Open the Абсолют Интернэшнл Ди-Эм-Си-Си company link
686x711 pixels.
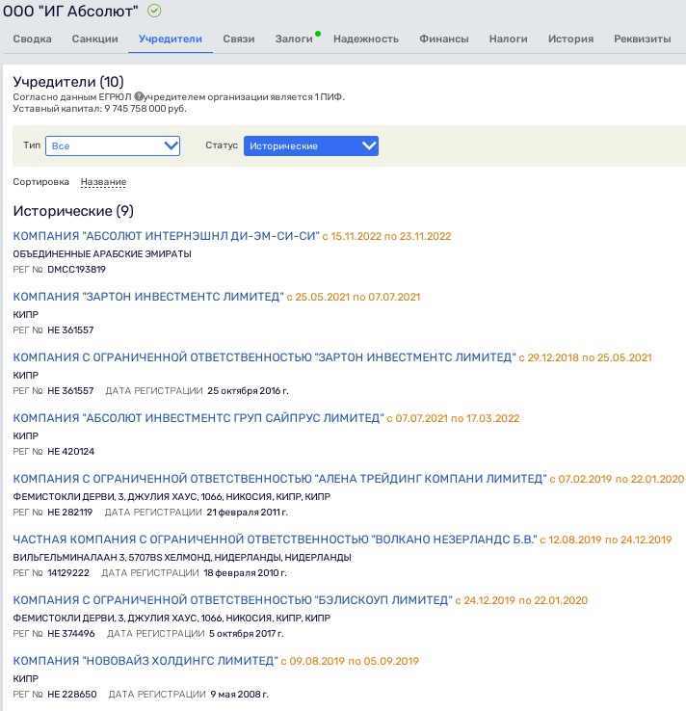[167, 236]
